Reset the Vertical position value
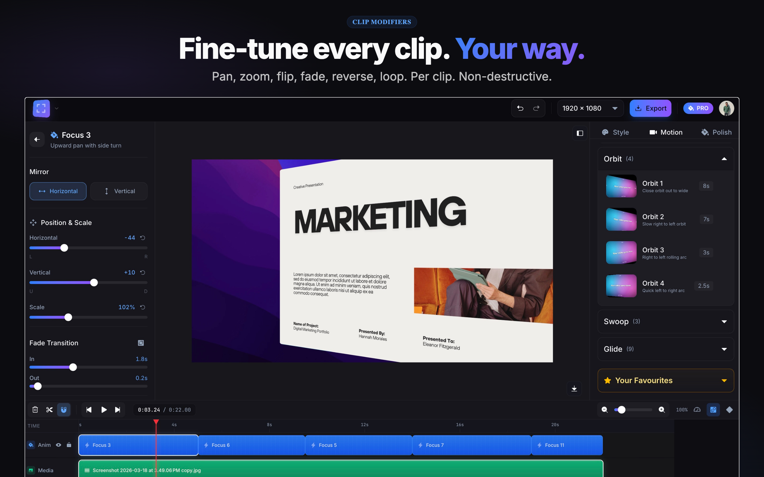 tap(143, 273)
